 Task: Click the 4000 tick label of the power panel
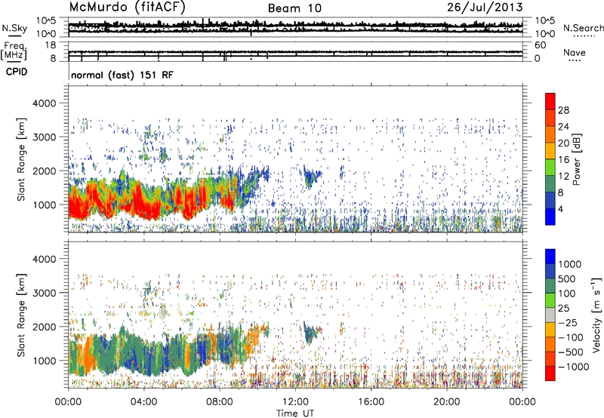(x=44, y=103)
